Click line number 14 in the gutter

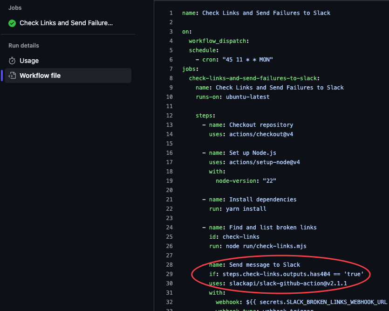click(x=170, y=134)
